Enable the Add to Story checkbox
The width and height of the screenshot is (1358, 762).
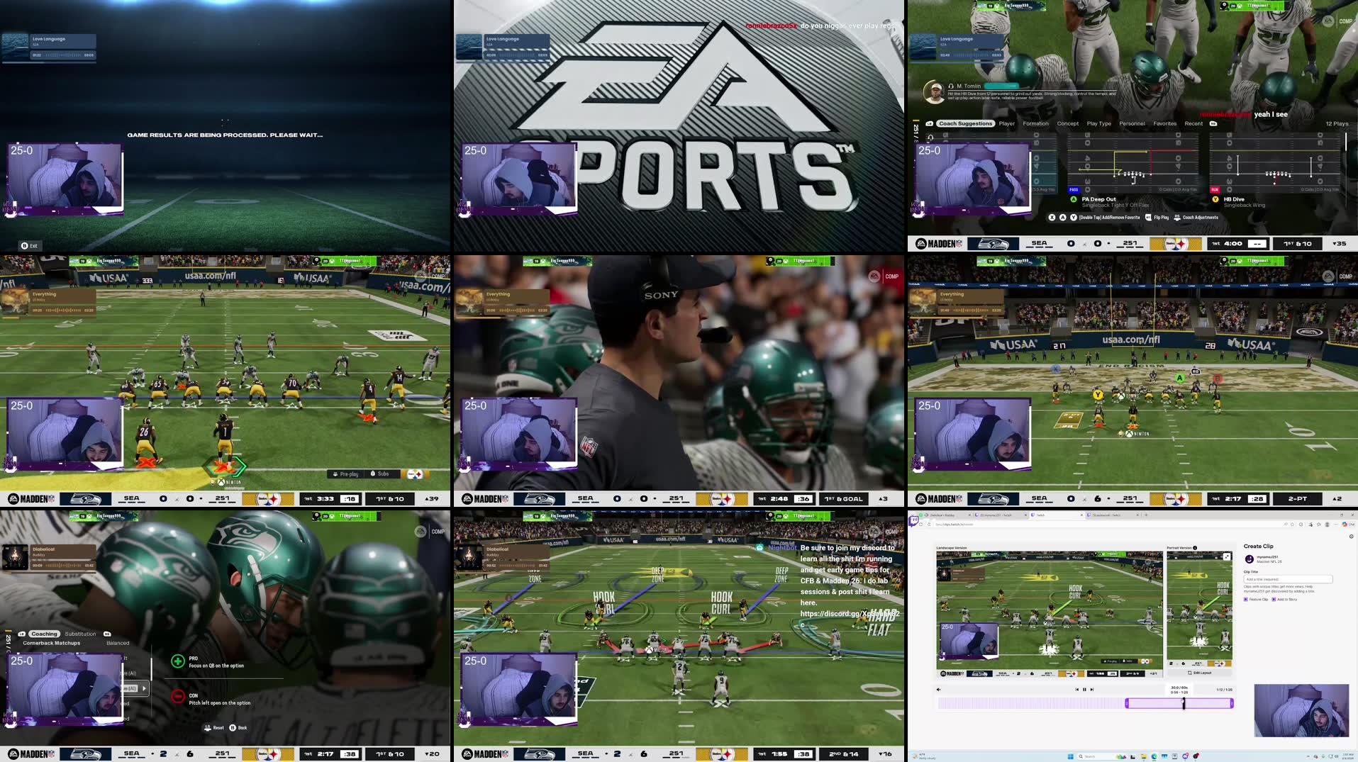click(x=1274, y=600)
